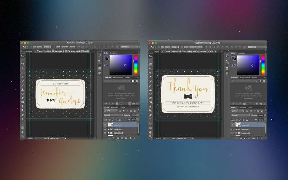This screenshot has width=288, height=180.
Task: Select Magic Wand tool in Back.psd window
Action: (22, 68)
